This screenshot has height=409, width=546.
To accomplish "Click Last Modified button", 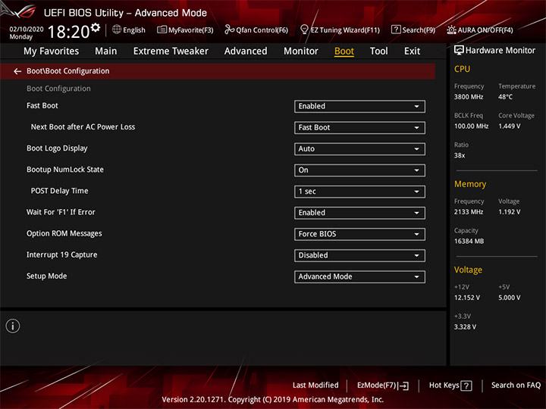I will (315, 386).
